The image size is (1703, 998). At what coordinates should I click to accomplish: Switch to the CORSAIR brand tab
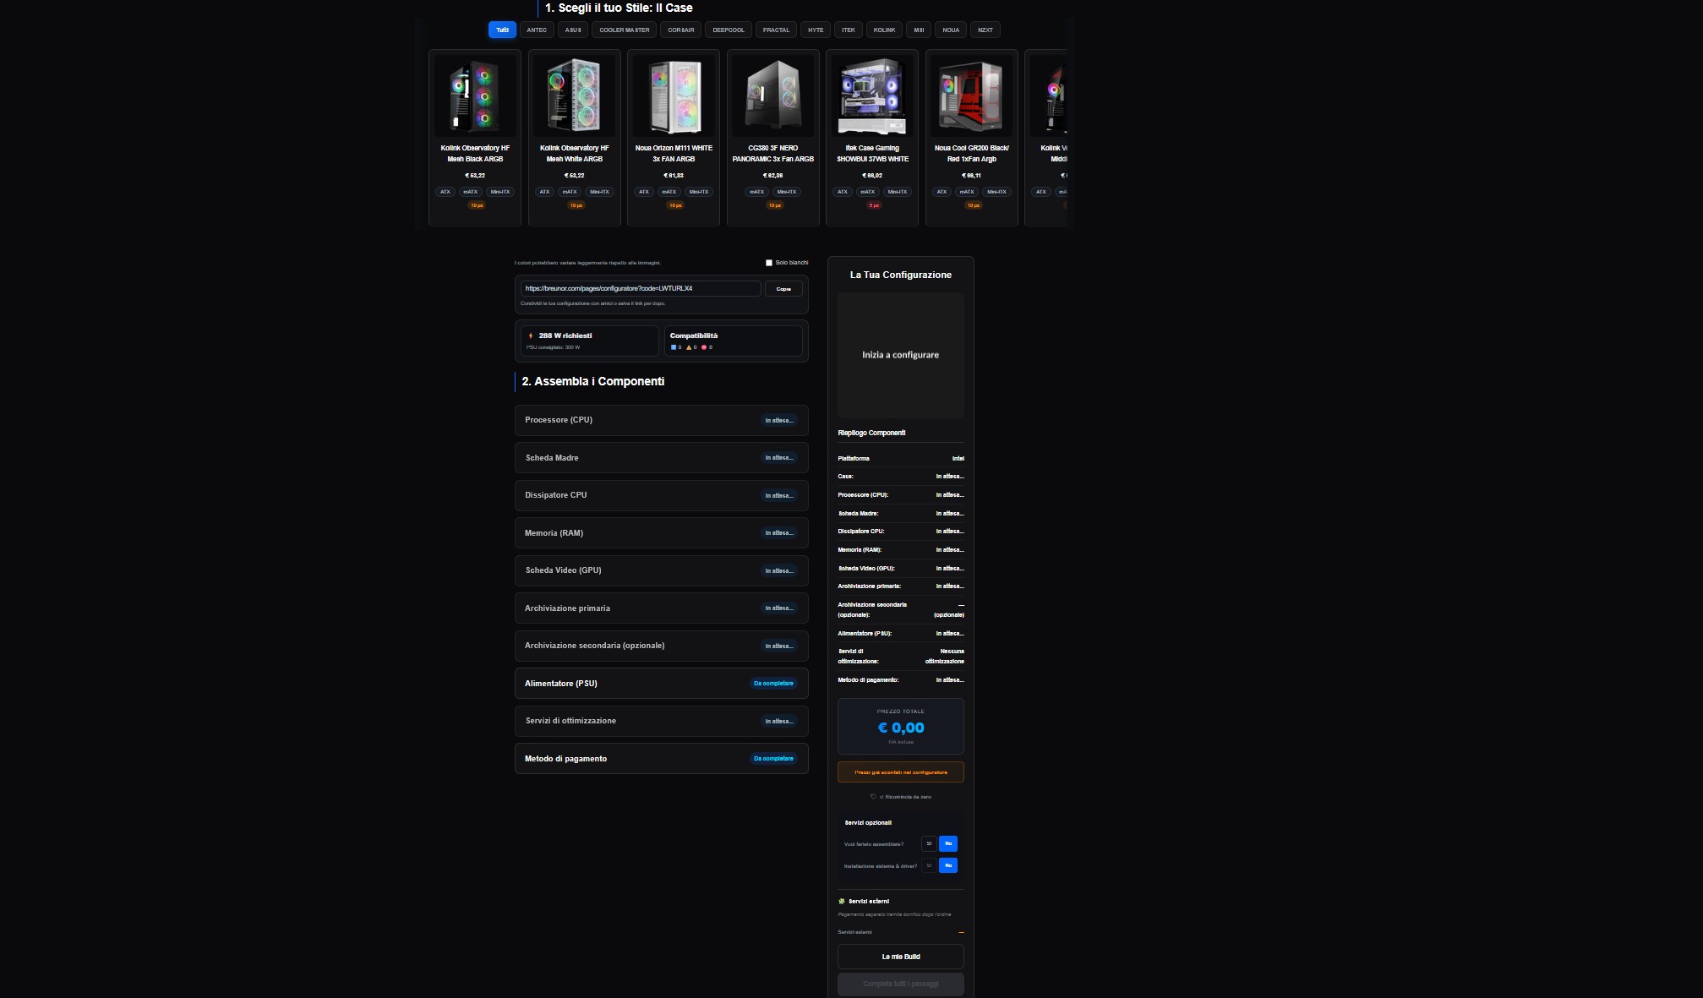681,30
